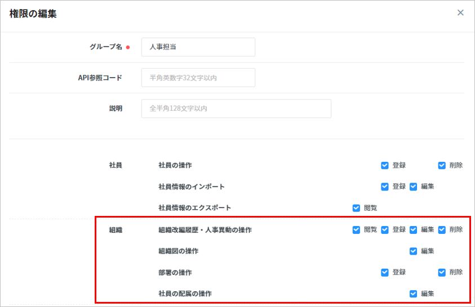The width and height of the screenshot is (475, 307).
Task: Click the 社員 section label
Action: pyautogui.click(x=115, y=165)
